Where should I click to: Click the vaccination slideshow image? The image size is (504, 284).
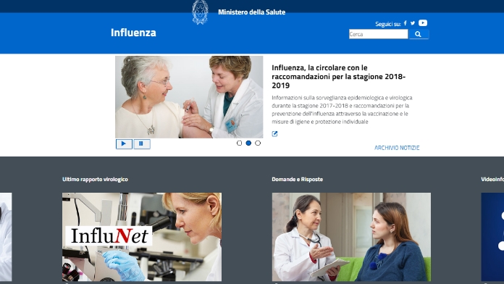pos(189,97)
